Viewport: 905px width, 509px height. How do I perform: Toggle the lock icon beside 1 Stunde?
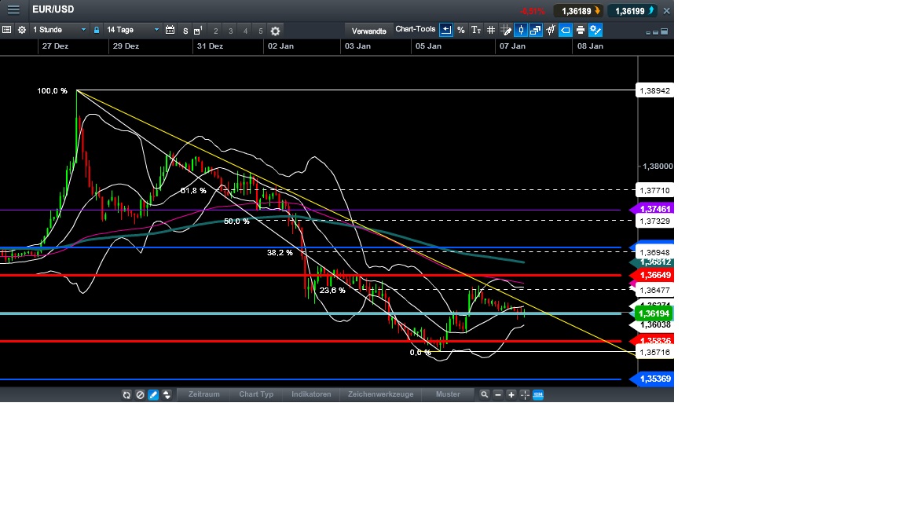click(x=97, y=30)
